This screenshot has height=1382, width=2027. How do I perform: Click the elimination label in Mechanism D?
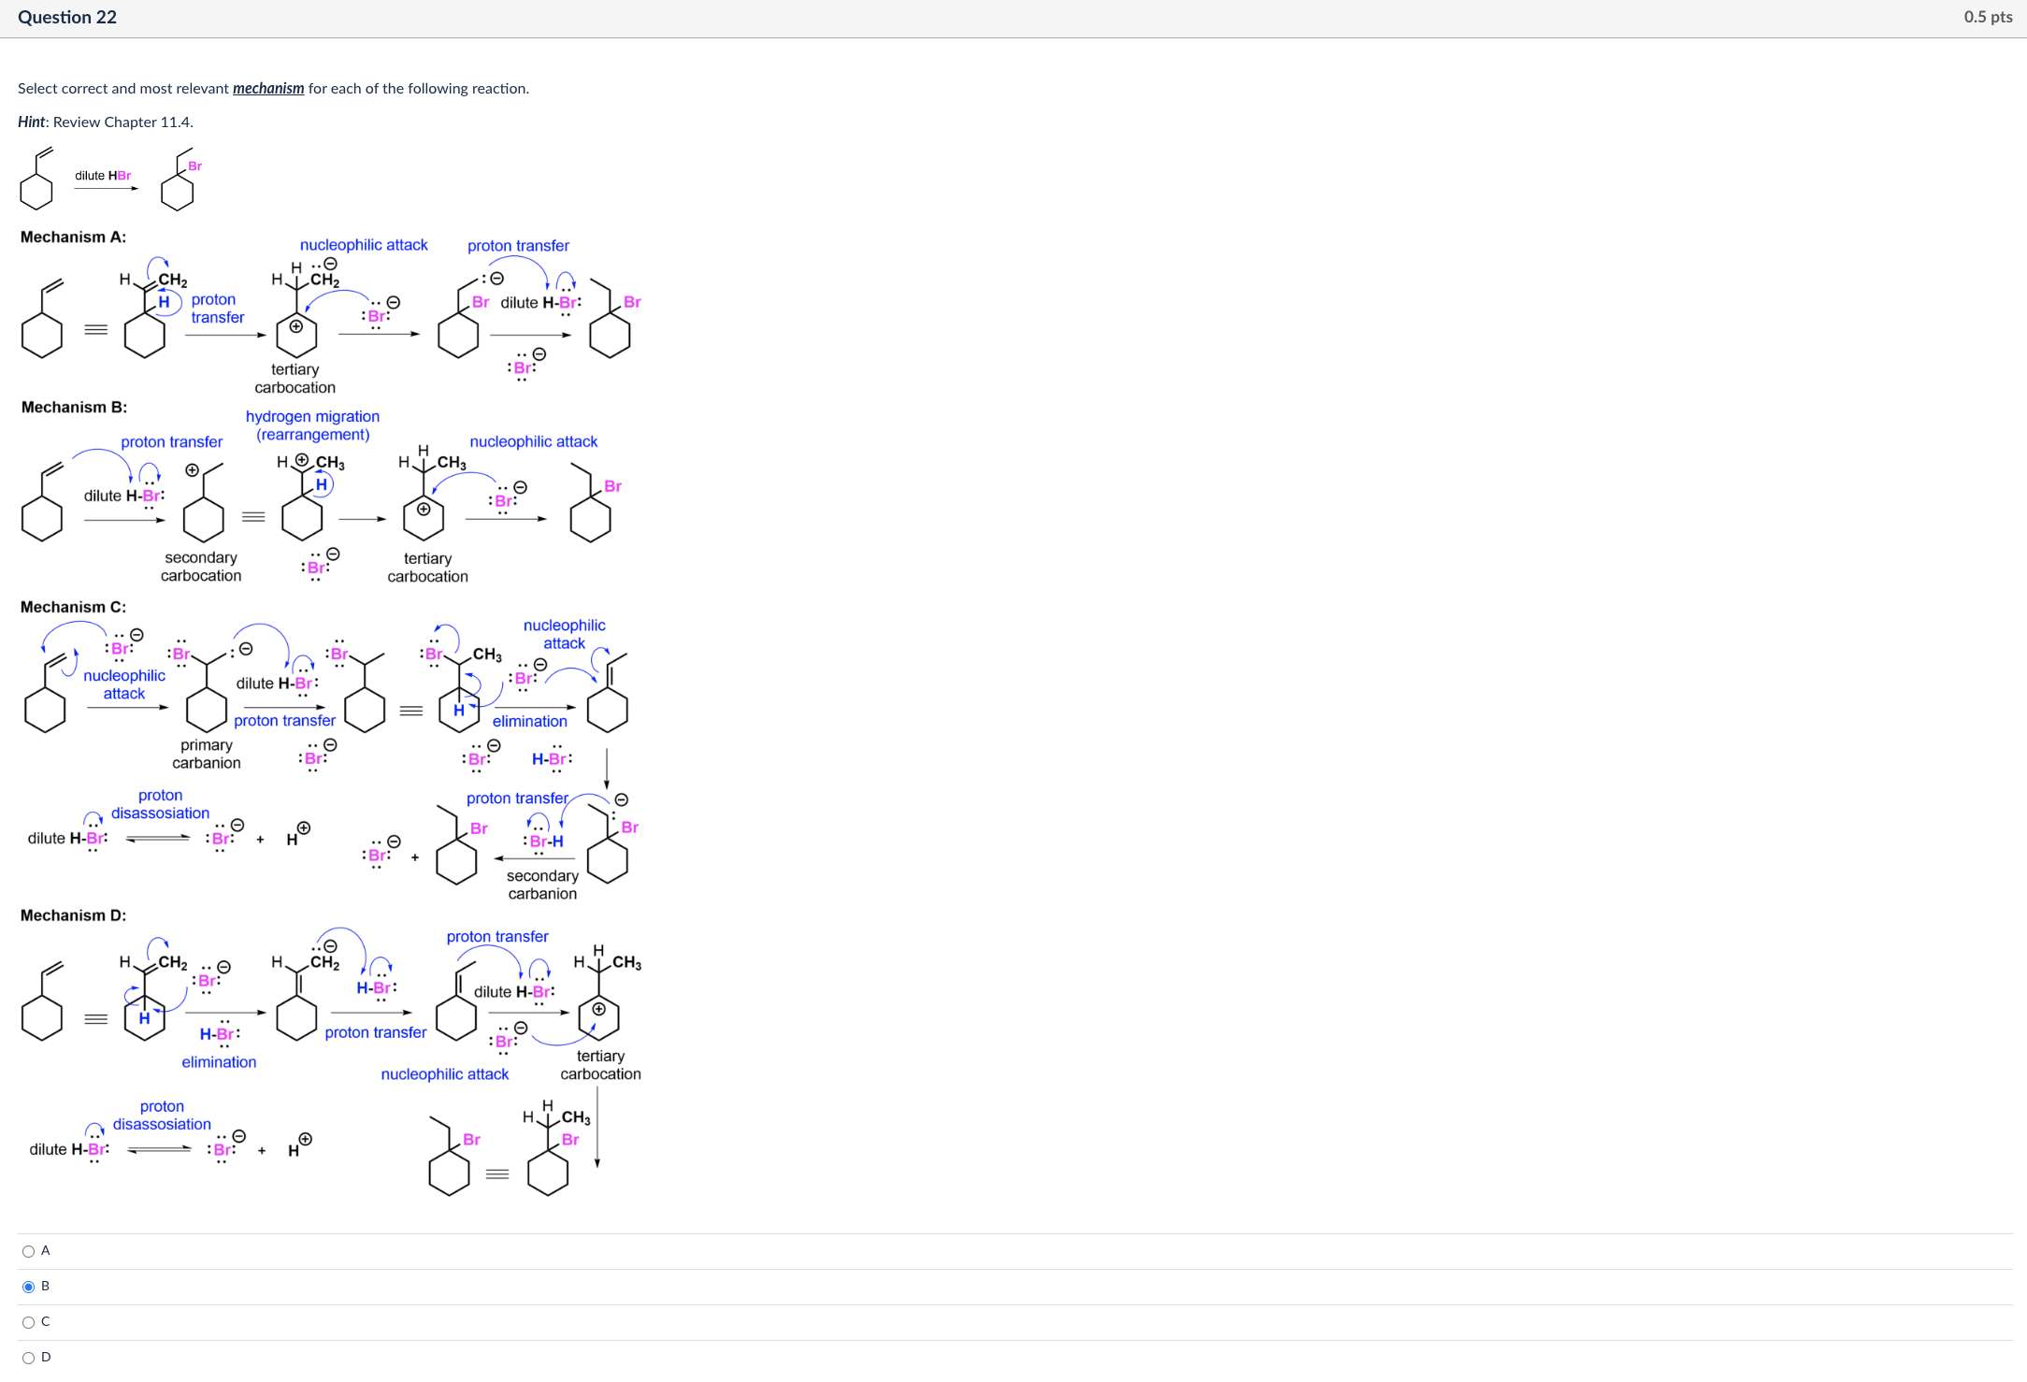(218, 1061)
